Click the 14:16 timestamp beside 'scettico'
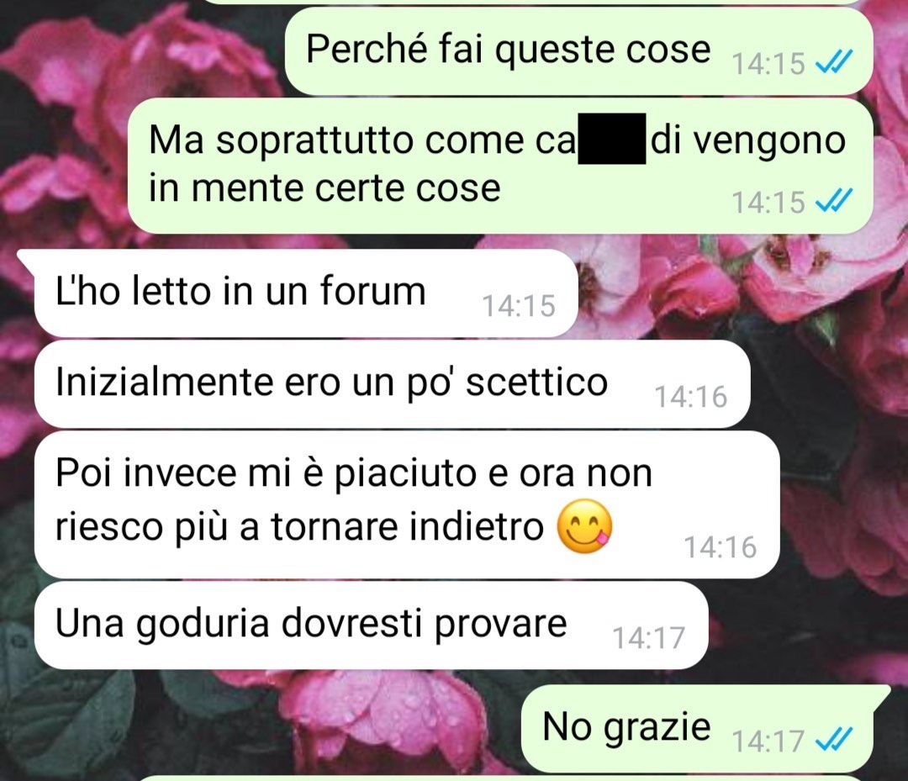Screen dimensions: 908x781 (690, 397)
